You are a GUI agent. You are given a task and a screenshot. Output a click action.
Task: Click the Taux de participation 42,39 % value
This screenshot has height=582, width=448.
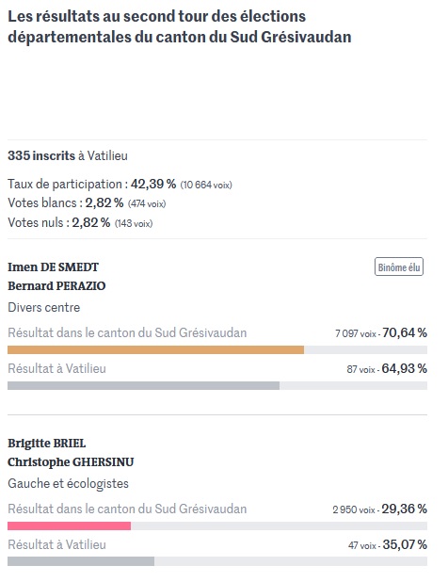click(x=153, y=184)
